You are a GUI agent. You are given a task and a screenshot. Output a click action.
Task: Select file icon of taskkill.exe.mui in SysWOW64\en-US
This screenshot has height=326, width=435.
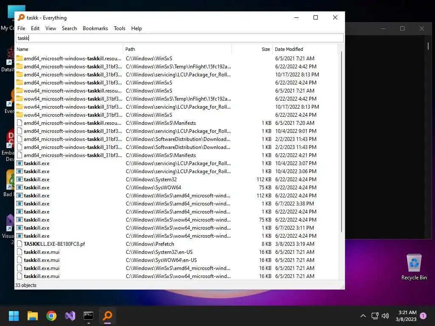pyautogui.click(x=20, y=260)
